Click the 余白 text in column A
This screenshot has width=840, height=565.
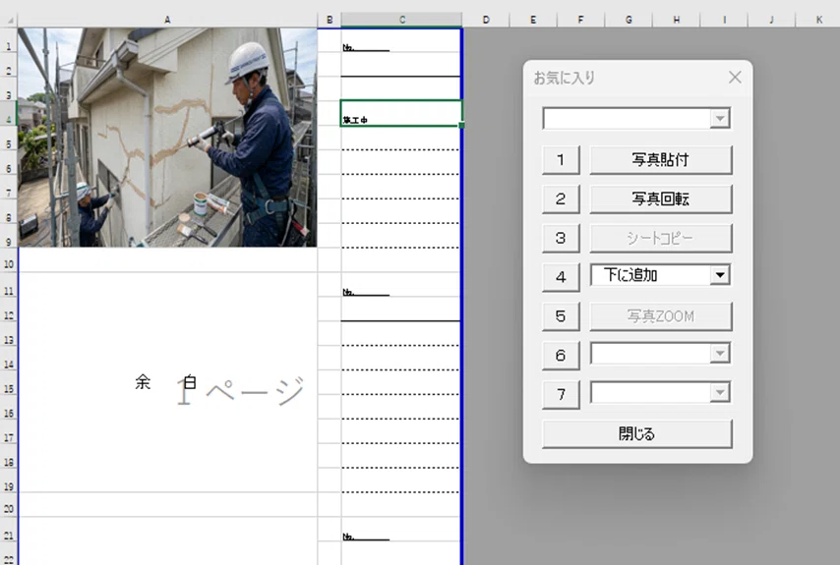pyautogui.click(x=166, y=382)
